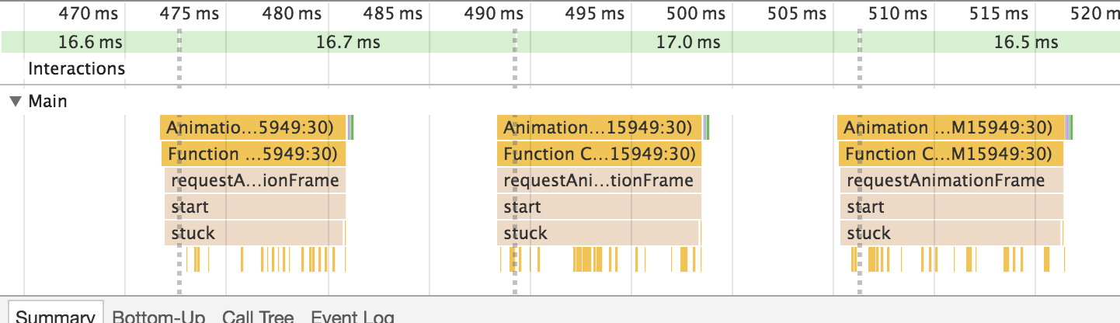
Task: Click the 510 ms ruler label
Action: [x=897, y=13]
